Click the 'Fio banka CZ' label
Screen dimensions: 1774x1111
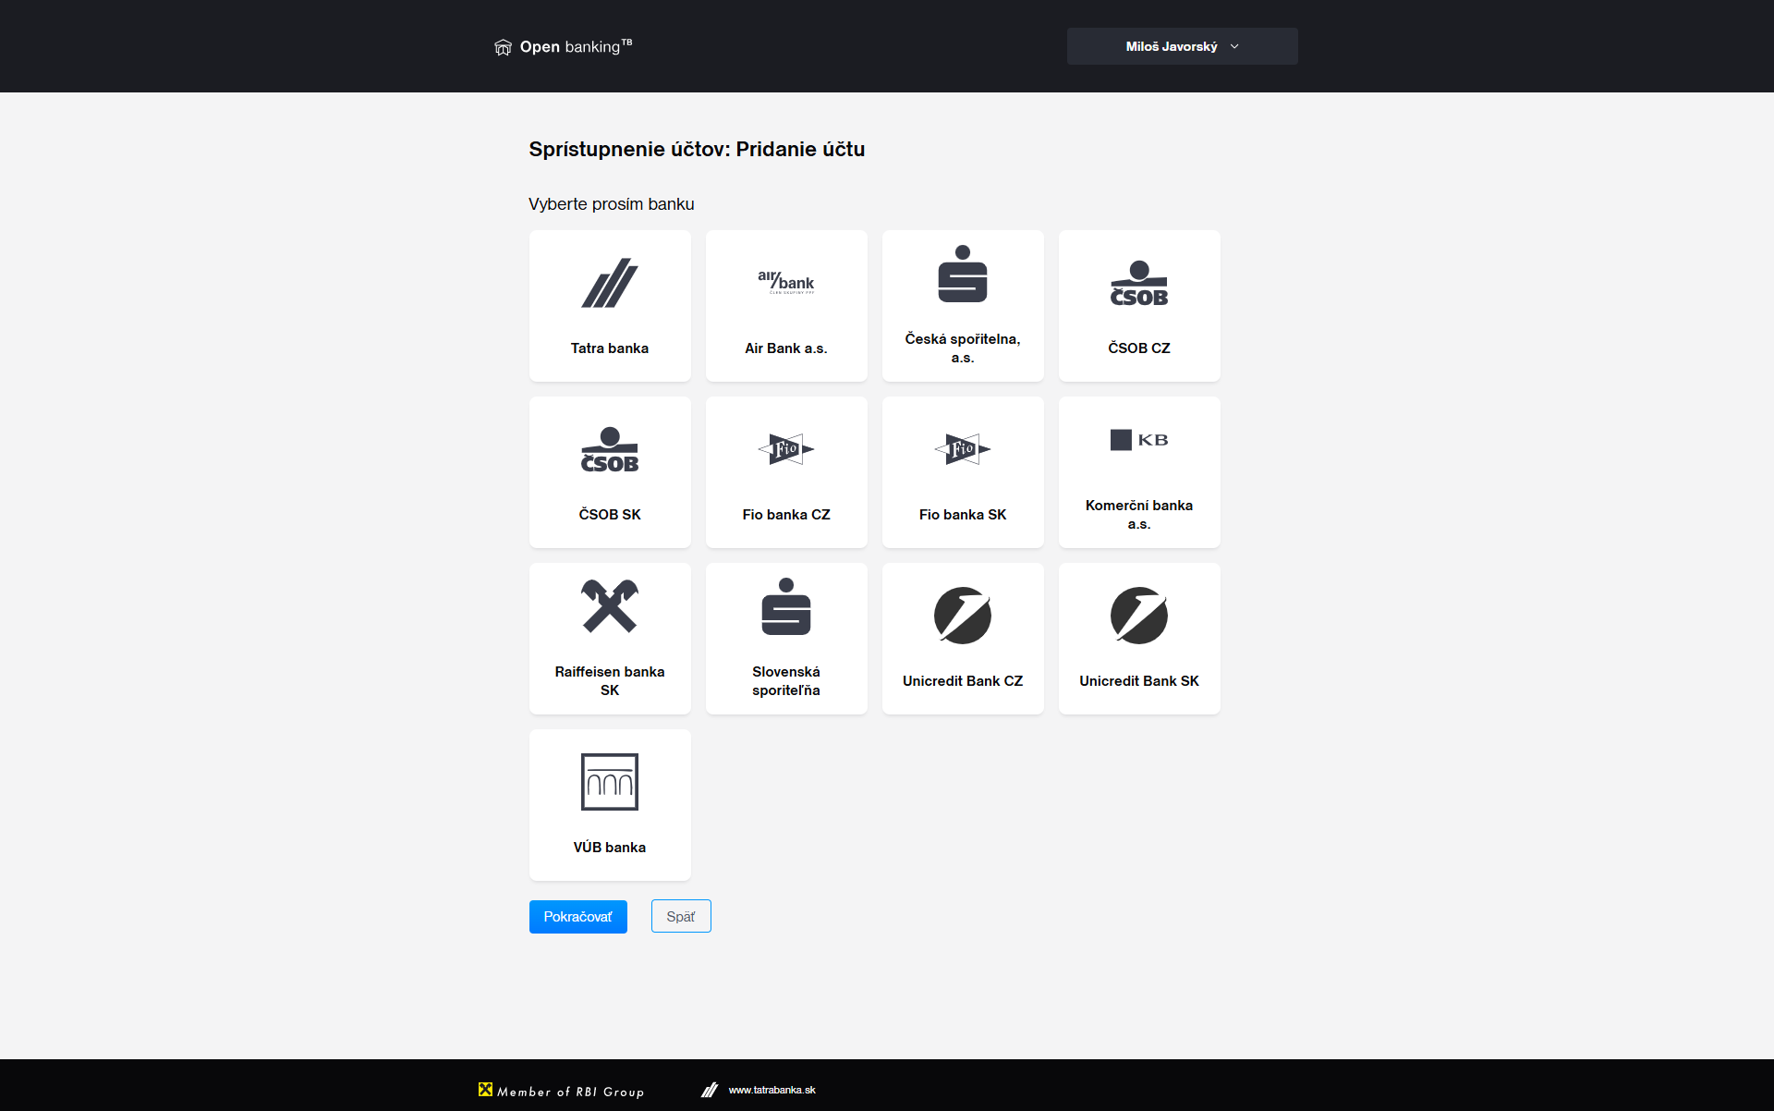[x=786, y=515]
